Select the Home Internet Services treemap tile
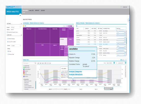 click(43, 35)
